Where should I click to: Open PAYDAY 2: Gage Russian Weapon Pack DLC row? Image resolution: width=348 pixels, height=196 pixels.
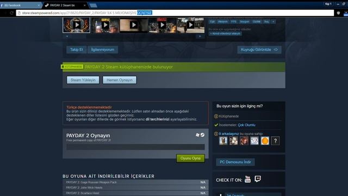point(135,182)
